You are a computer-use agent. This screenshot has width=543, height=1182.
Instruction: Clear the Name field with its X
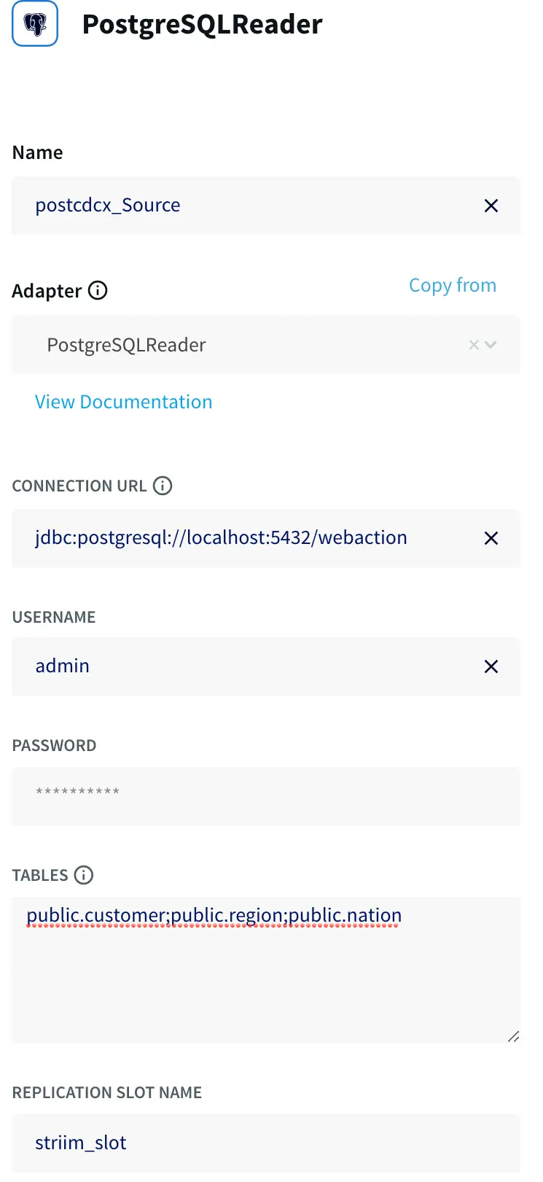[491, 206]
